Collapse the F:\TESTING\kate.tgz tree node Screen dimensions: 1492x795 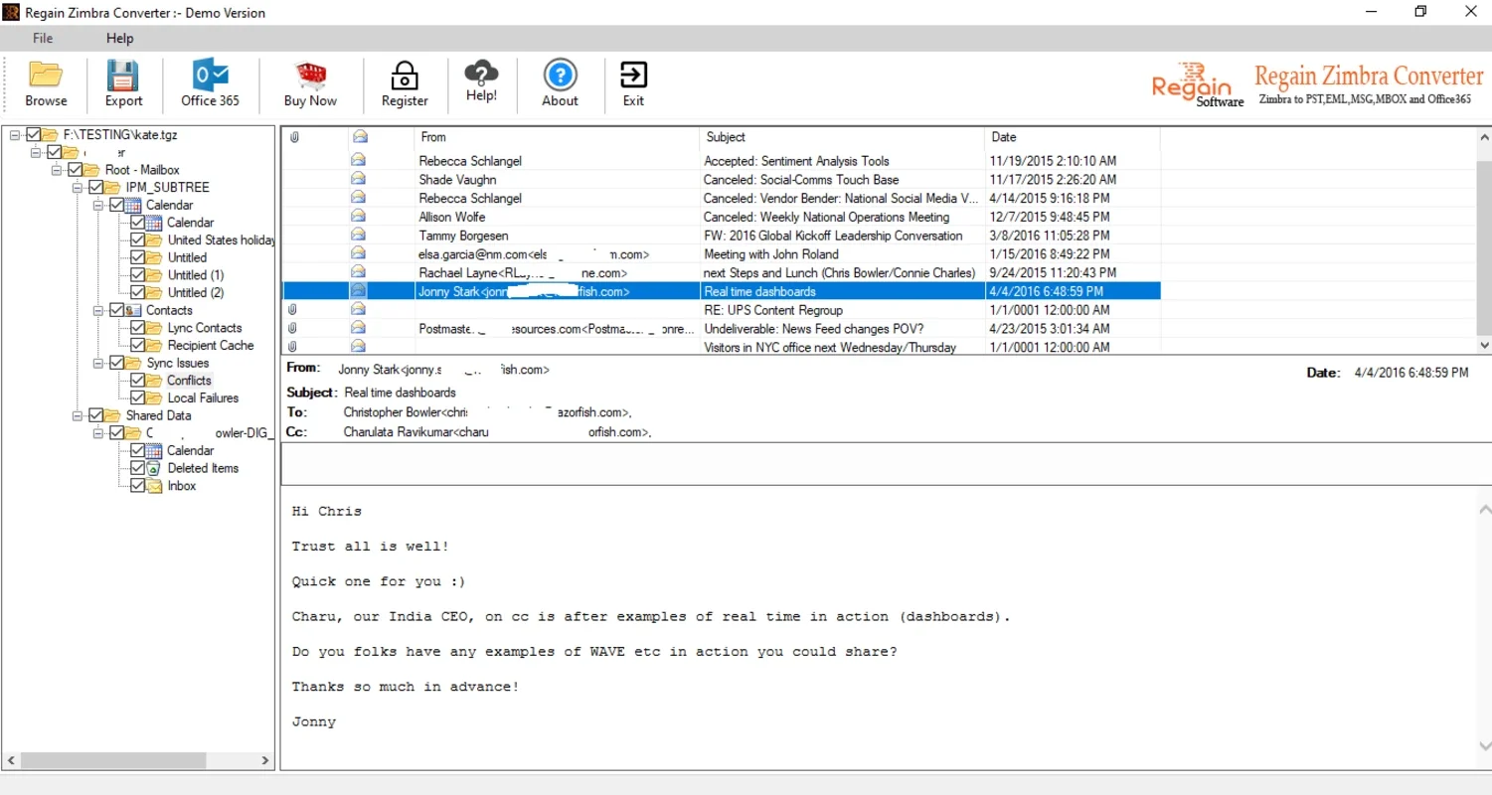[15, 134]
